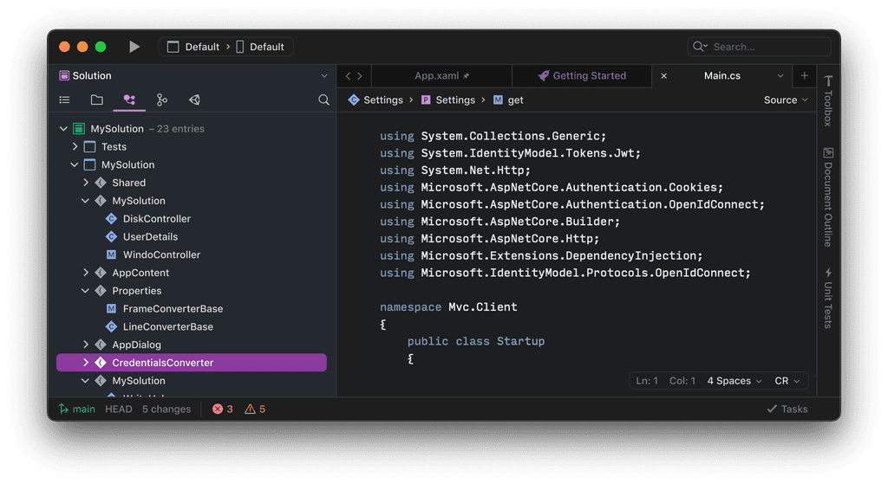
Task: Click the search magnifier icon in title bar
Action: coord(700,47)
